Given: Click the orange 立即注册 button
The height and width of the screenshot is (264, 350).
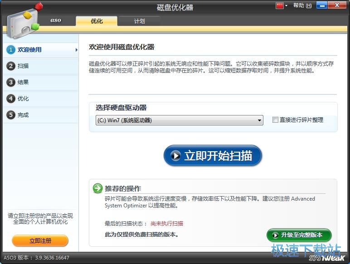Looking at the screenshot, I should click(x=40, y=240).
